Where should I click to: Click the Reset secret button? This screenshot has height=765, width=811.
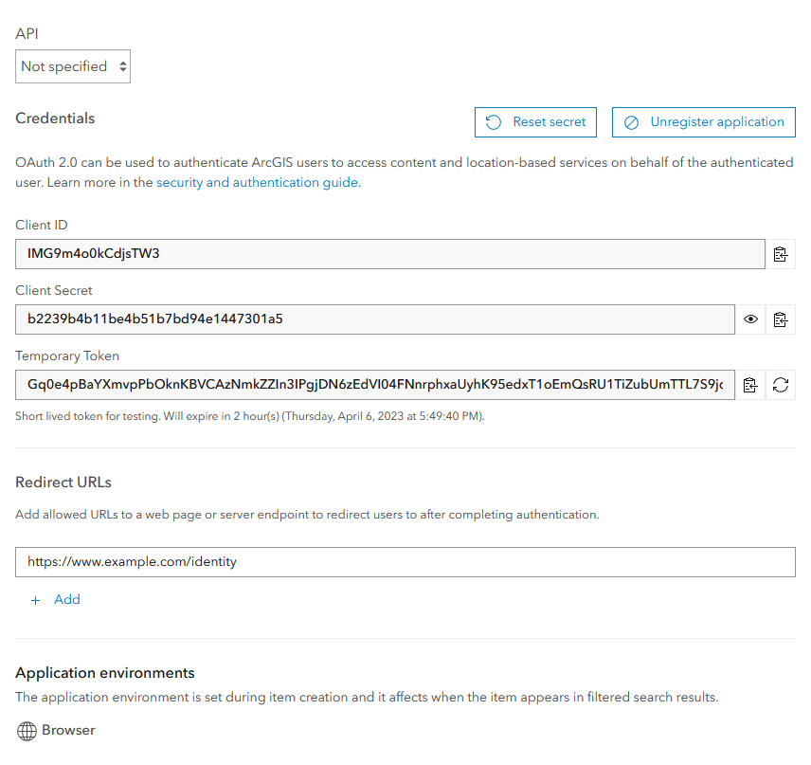click(x=535, y=121)
